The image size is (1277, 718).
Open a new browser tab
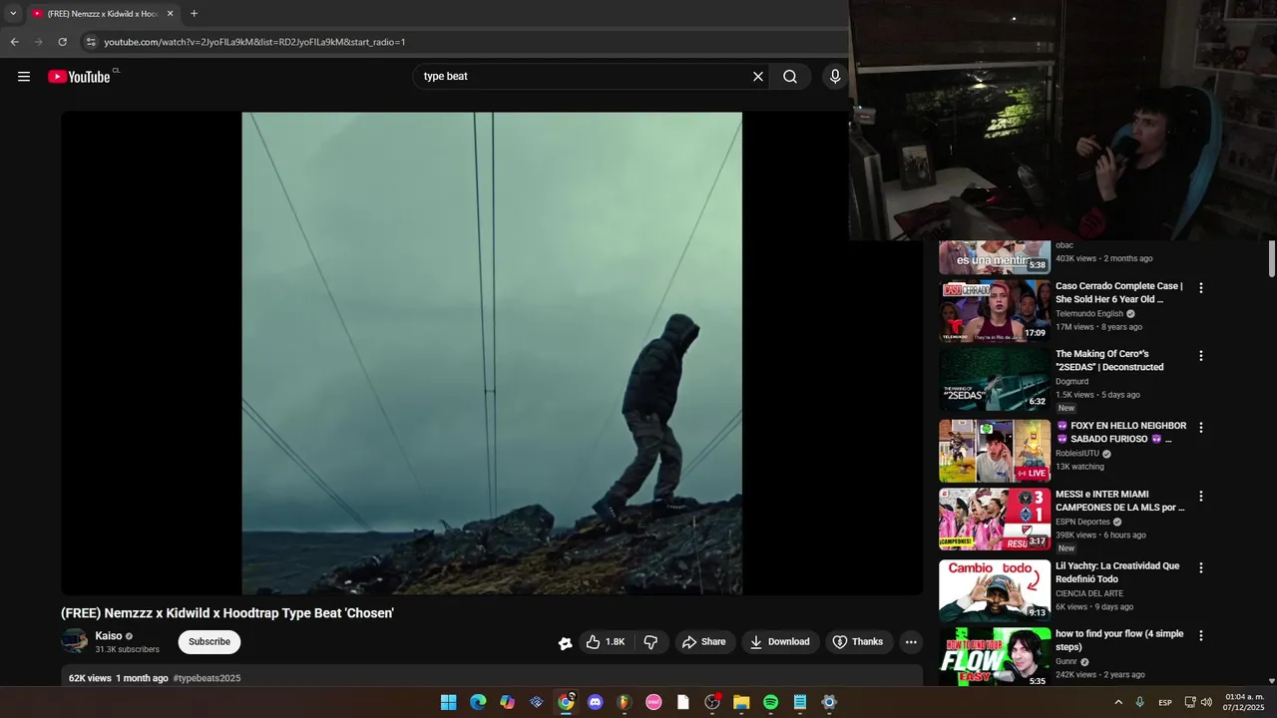(x=194, y=14)
